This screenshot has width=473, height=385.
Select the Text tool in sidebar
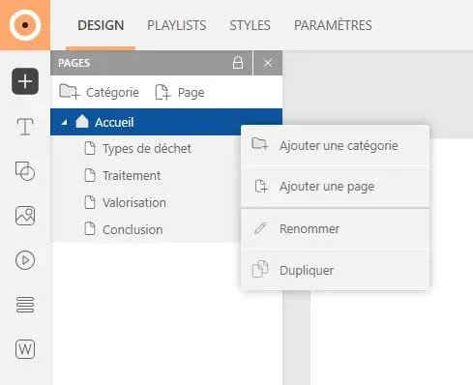pos(25,127)
